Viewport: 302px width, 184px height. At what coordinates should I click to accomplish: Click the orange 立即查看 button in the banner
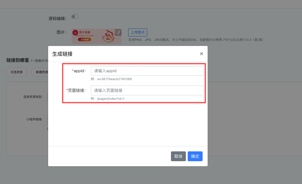pos(82,40)
